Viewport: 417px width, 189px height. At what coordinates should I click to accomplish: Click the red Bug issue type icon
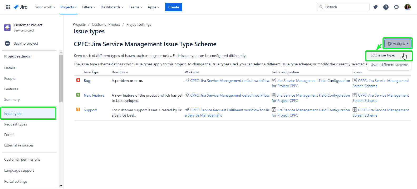click(x=78, y=80)
